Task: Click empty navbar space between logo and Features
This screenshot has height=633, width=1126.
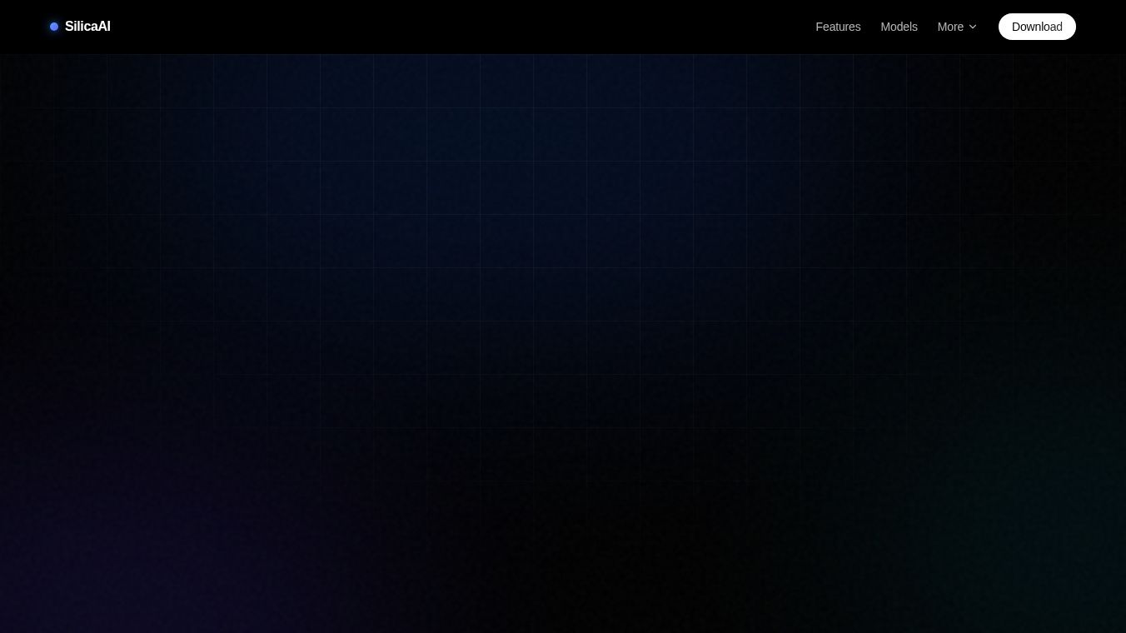Action: 458,27
